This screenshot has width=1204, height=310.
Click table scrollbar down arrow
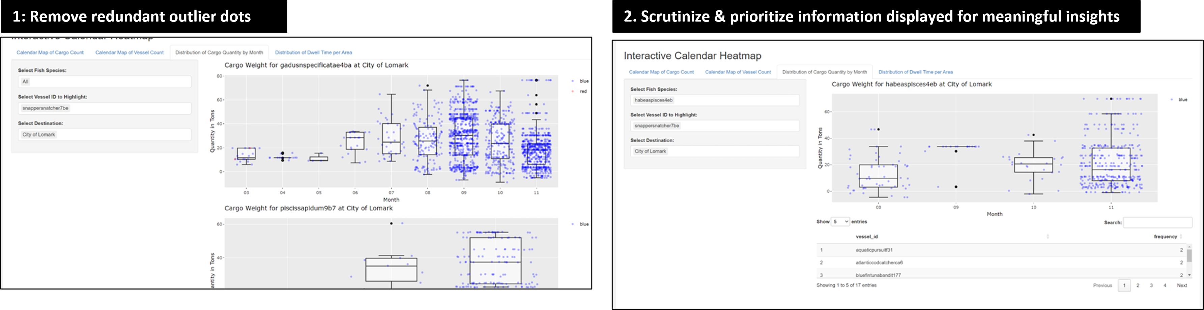pos(1189,275)
